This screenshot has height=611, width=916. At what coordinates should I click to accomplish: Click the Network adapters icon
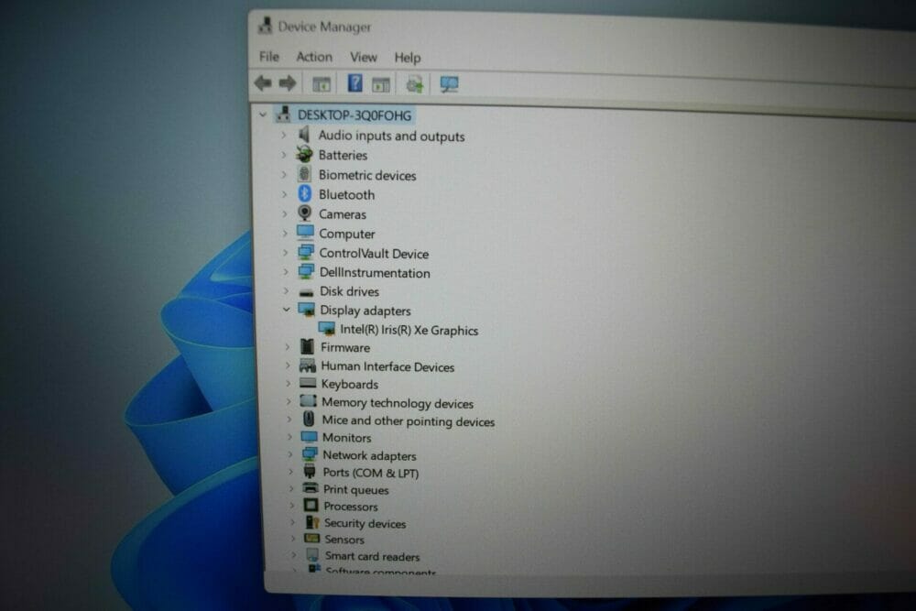click(x=310, y=453)
